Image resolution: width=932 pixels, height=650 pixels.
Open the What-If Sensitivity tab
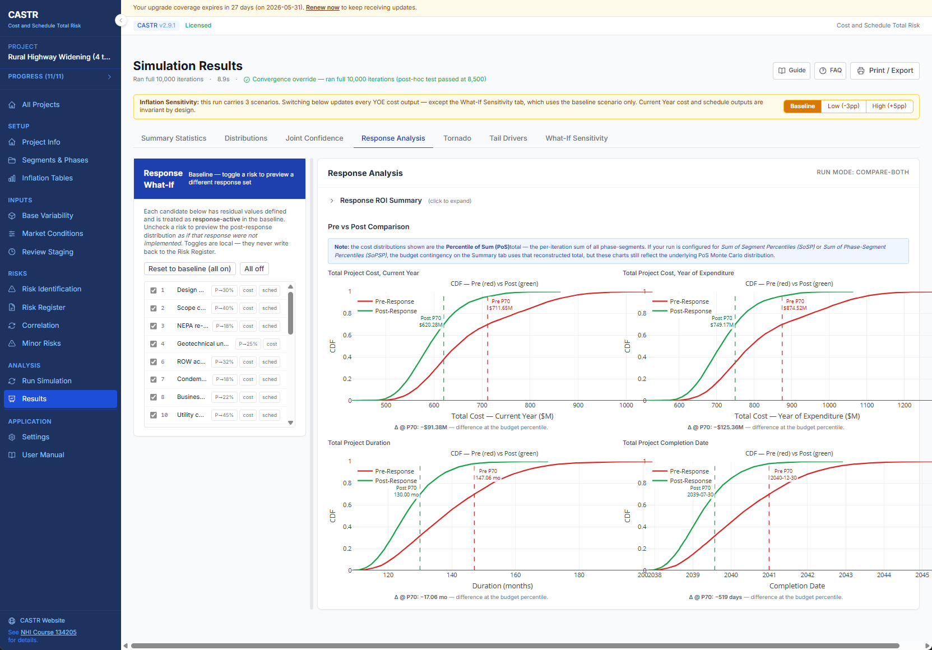[x=577, y=138]
